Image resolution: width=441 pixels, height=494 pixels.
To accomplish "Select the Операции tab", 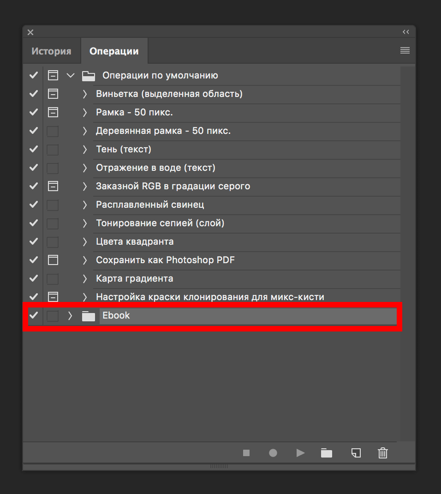I will (x=114, y=51).
